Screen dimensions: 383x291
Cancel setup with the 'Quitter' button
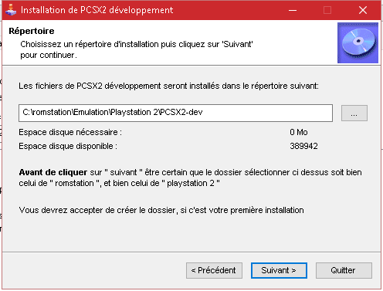[x=344, y=270]
